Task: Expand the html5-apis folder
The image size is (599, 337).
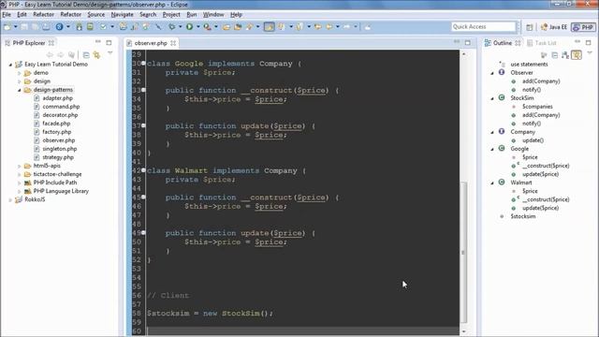Action: pos(19,166)
